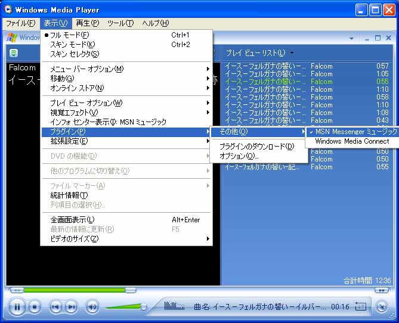Open the ヘルプ(H) menu
This screenshot has height=323, width=399.
tap(155, 23)
